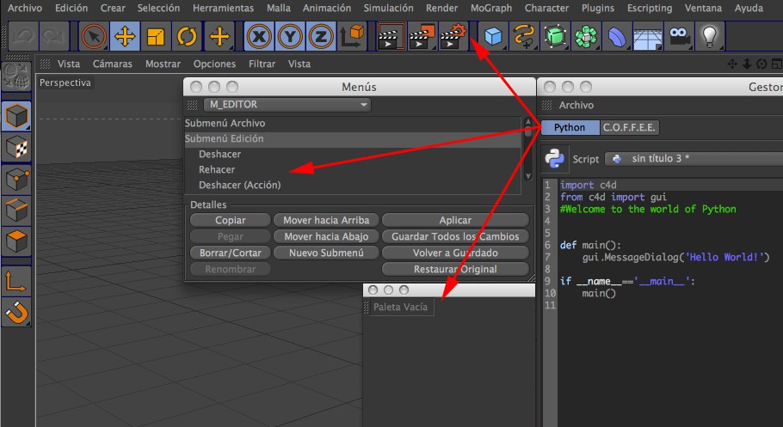This screenshot has width=783, height=427.
Task: Select the Submenú Archivo tree entry
Action: click(225, 123)
